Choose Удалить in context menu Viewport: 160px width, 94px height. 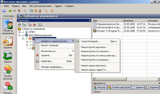(55, 55)
